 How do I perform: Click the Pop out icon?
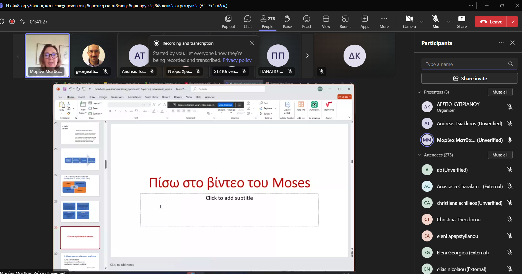(228, 22)
